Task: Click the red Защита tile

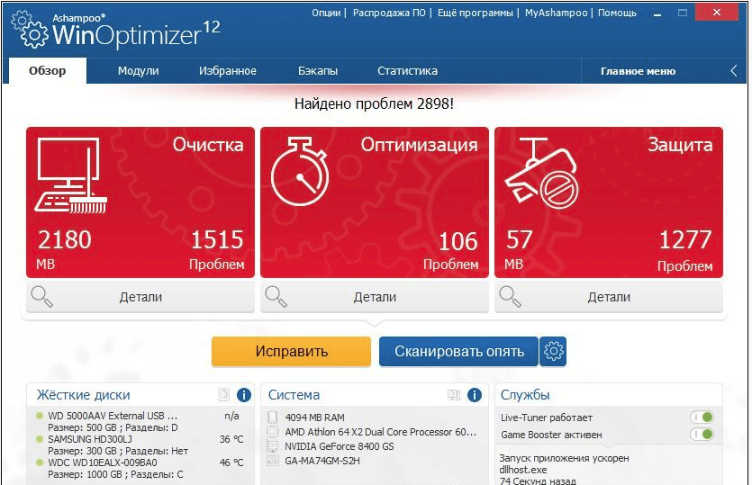Action: [609, 202]
